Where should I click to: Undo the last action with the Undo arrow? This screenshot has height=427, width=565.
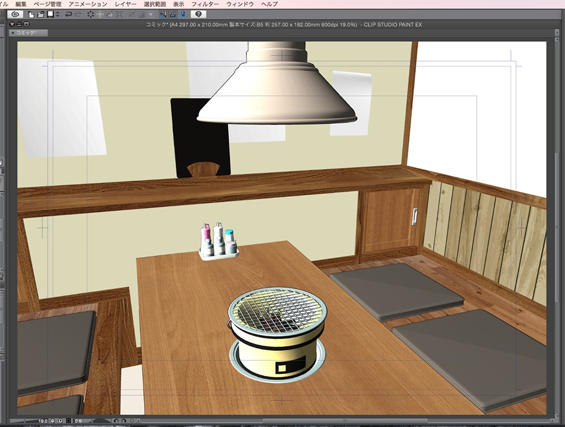click(x=68, y=16)
